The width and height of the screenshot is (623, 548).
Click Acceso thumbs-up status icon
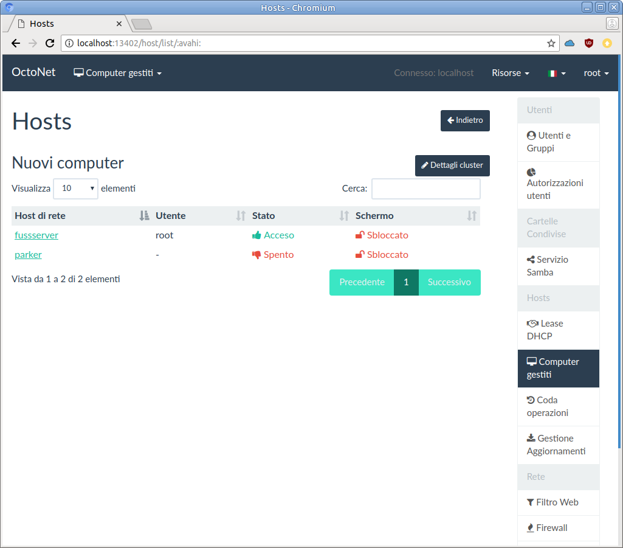pyautogui.click(x=256, y=235)
